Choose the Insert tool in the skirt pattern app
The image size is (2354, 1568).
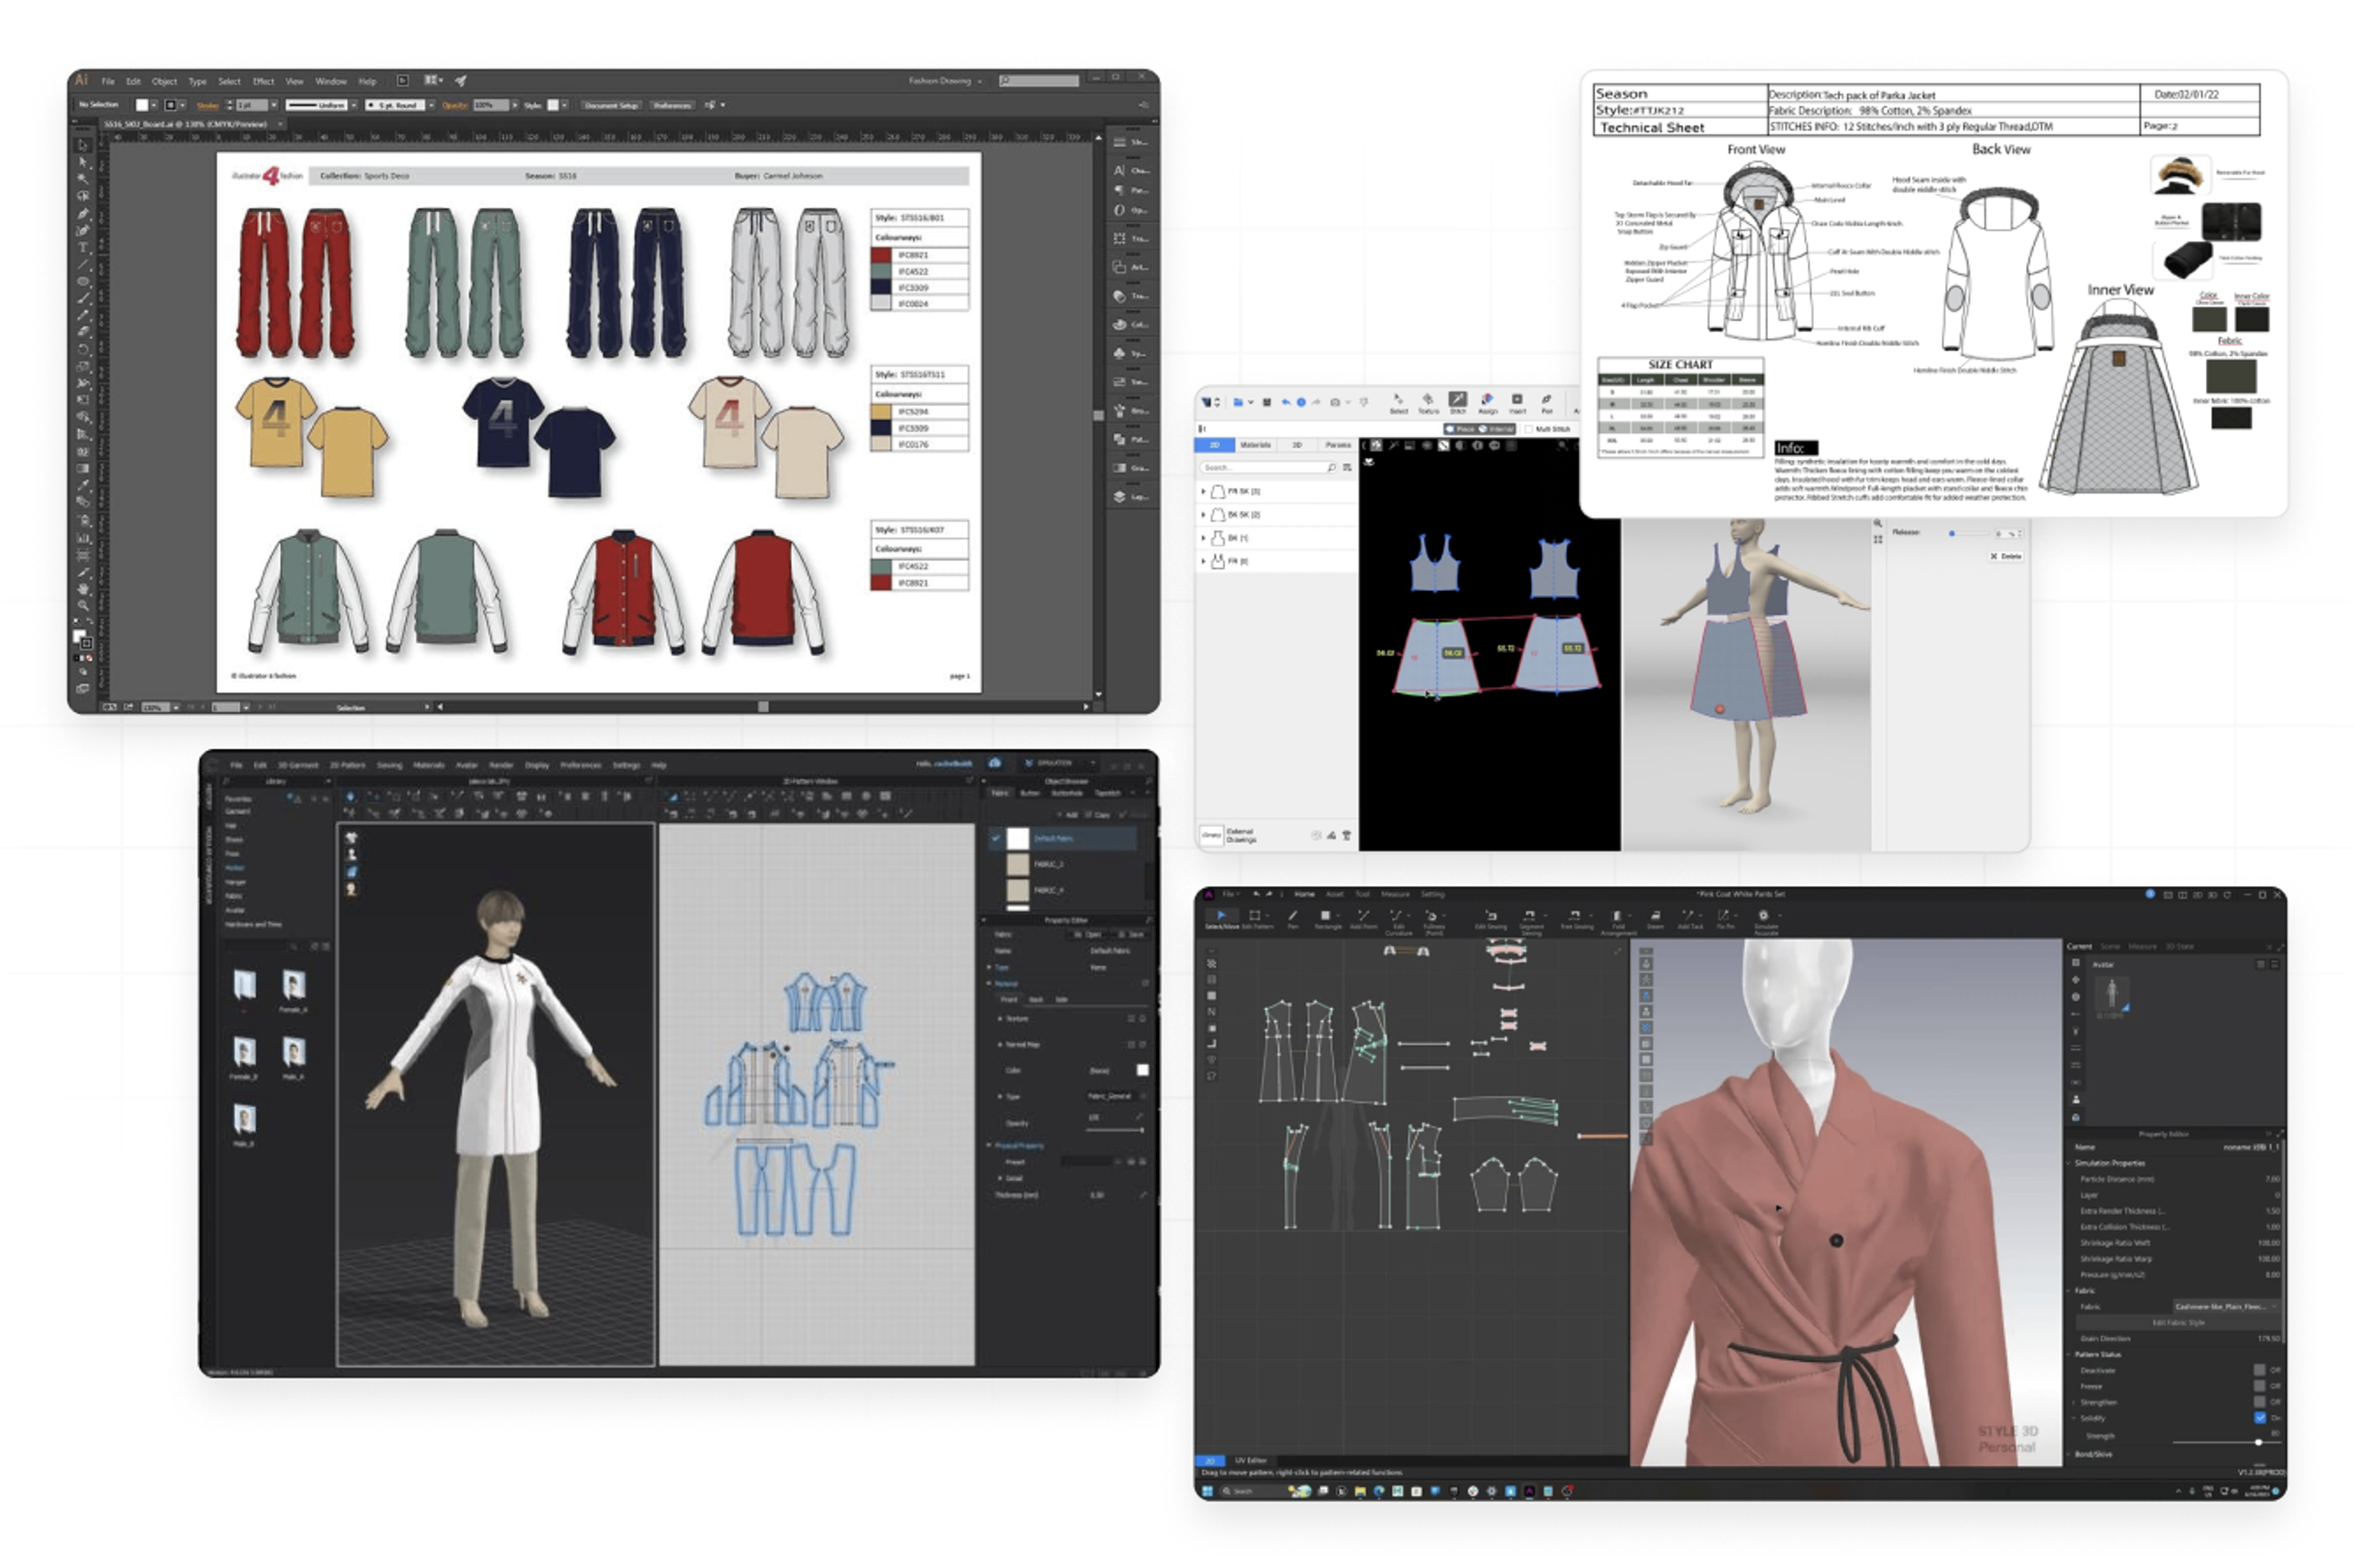coord(1517,403)
